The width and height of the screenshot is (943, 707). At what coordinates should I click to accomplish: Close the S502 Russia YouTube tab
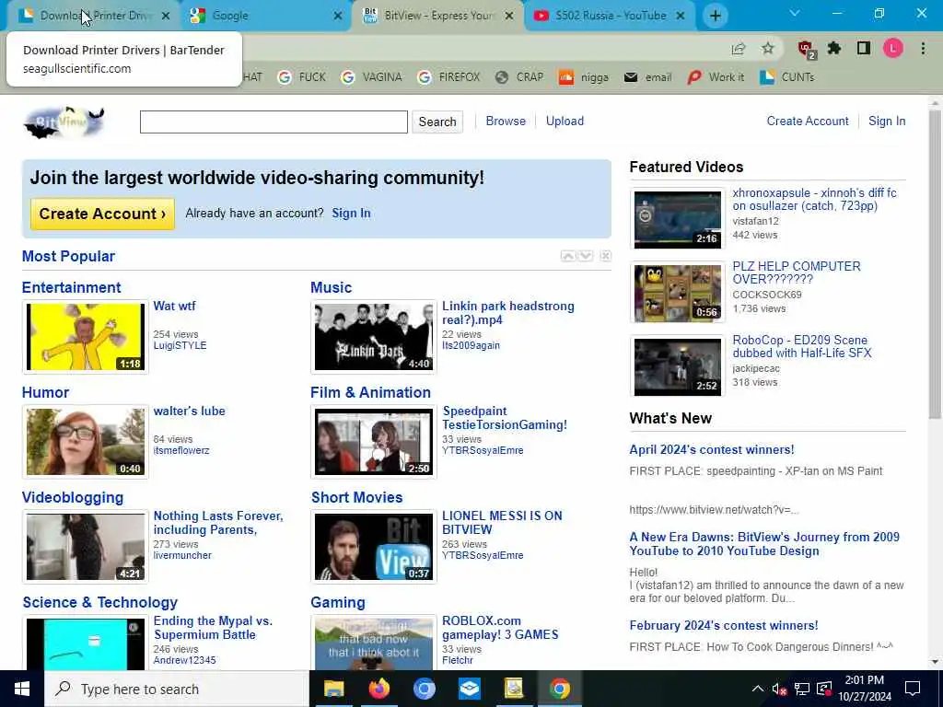click(681, 16)
